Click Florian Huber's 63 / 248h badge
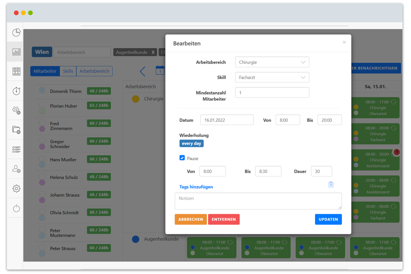This screenshot has width=411, height=274. tap(99, 105)
